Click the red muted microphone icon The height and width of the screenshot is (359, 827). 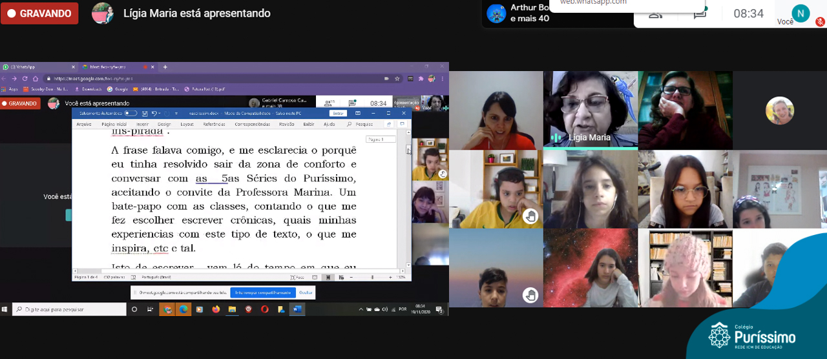point(819,21)
